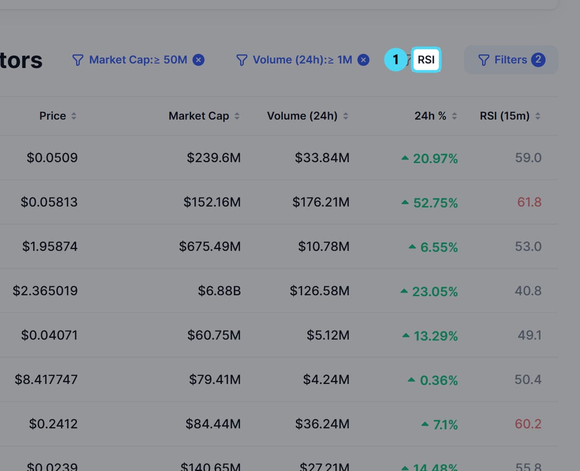Screen dimensions: 580x471
Task: Click volume value $126.58M
Action: 320,291
